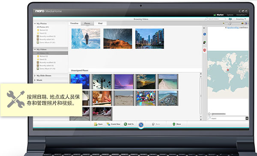
Task: Adjust the map zoom slider
Action: pos(218,114)
